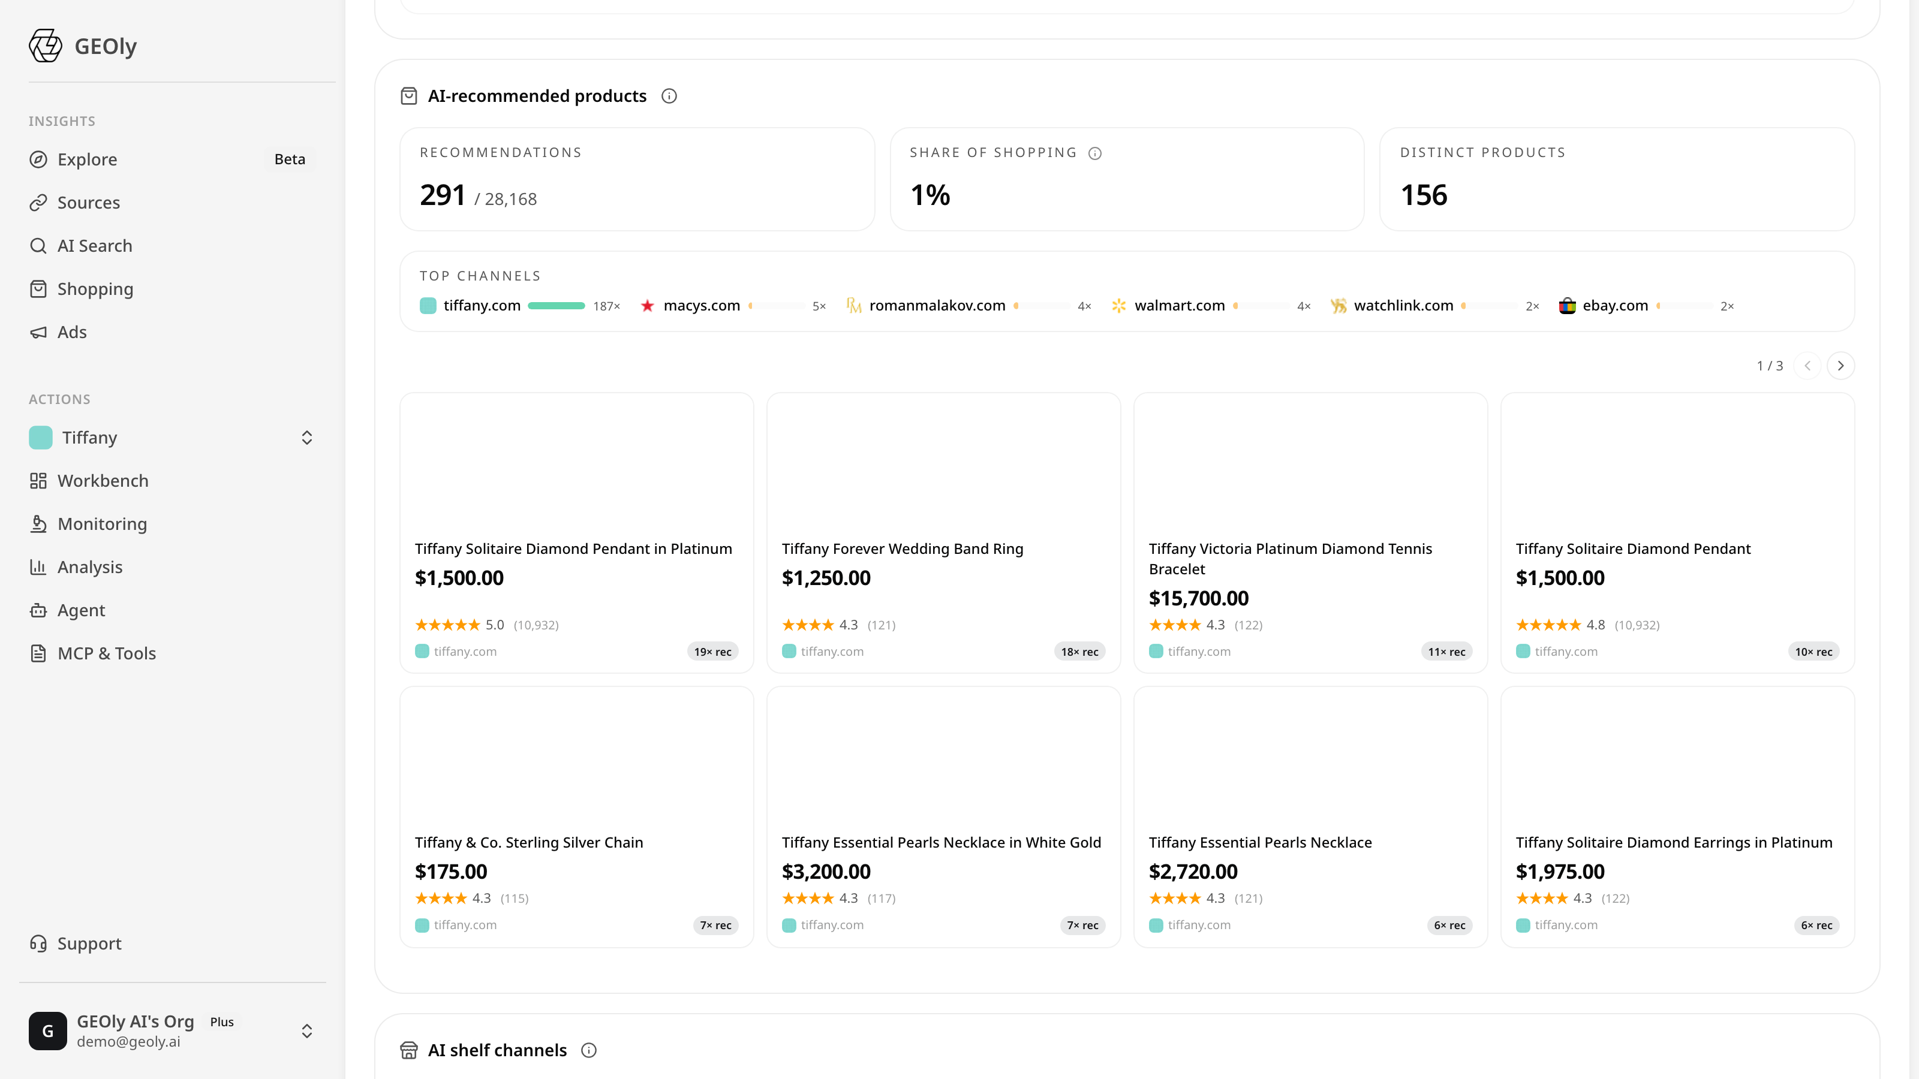This screenshot has height=1079, width=1919.
Task: Click the Beta badge next to Explore
Action: coord(290,159)
